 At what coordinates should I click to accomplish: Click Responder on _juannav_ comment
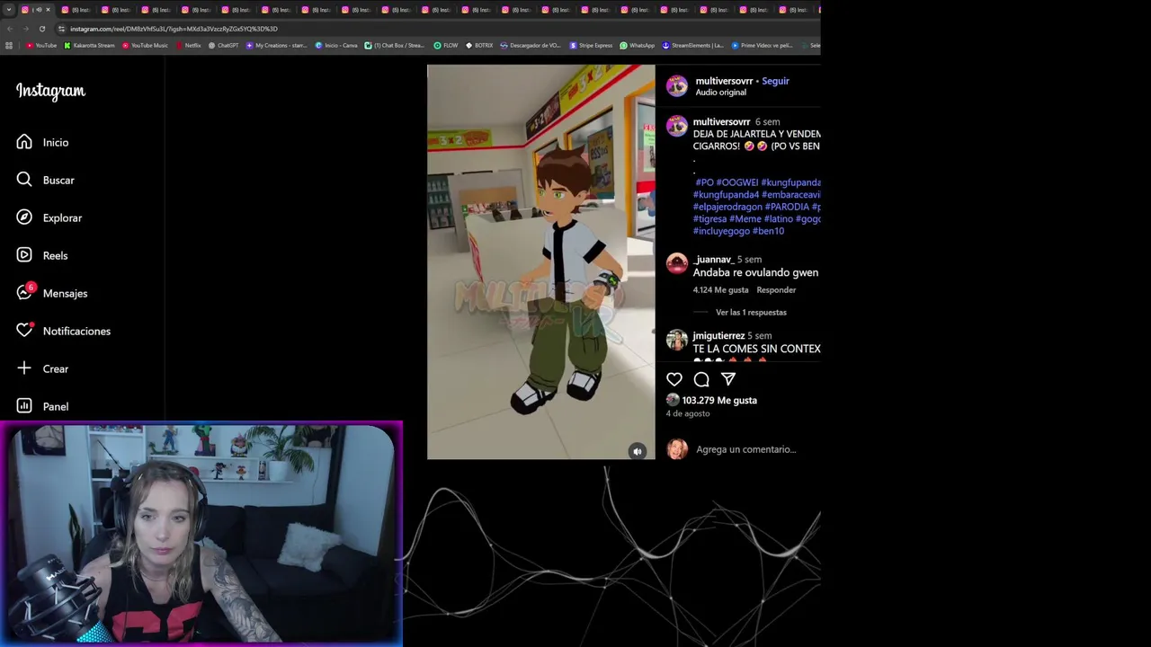(x=776, y=290)
